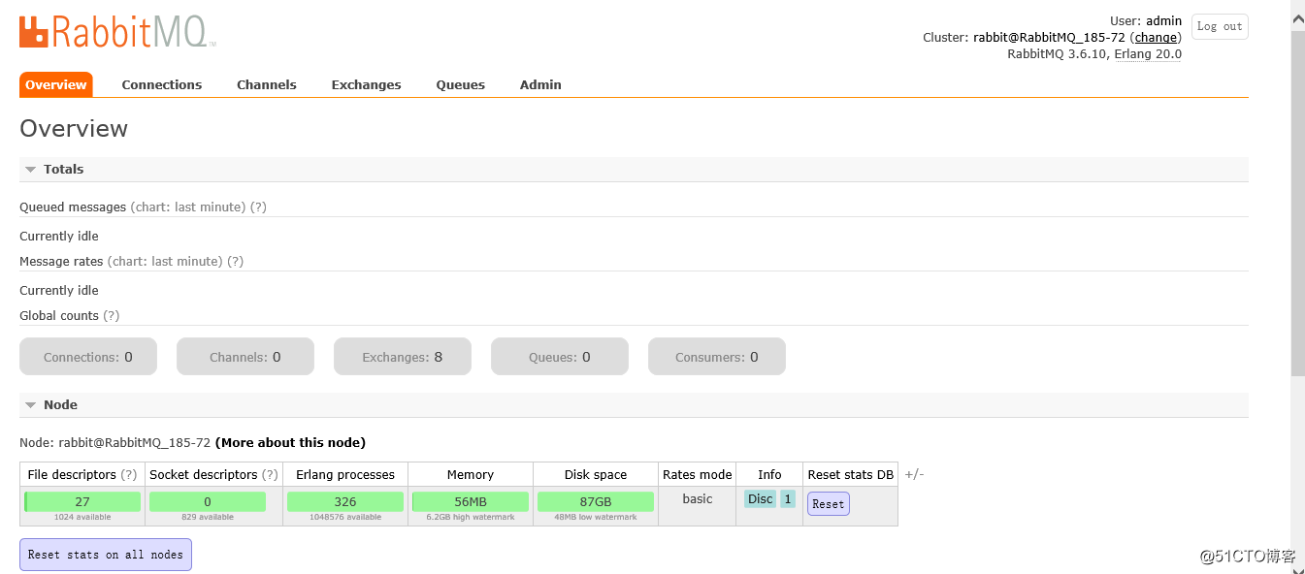The image size is (1305, 574).
Task: Open help for Socket descriptors column
Action: (270, 475)
